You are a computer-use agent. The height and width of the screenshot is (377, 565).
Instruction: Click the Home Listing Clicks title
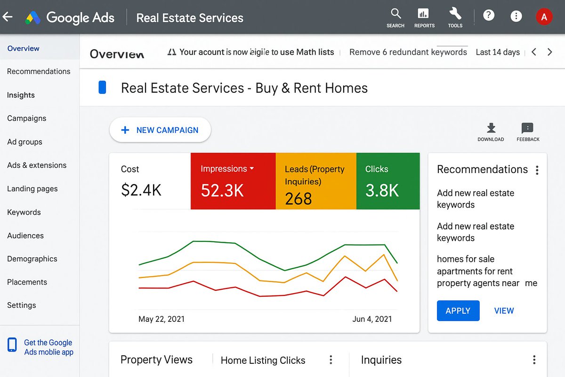click(263, 361)
